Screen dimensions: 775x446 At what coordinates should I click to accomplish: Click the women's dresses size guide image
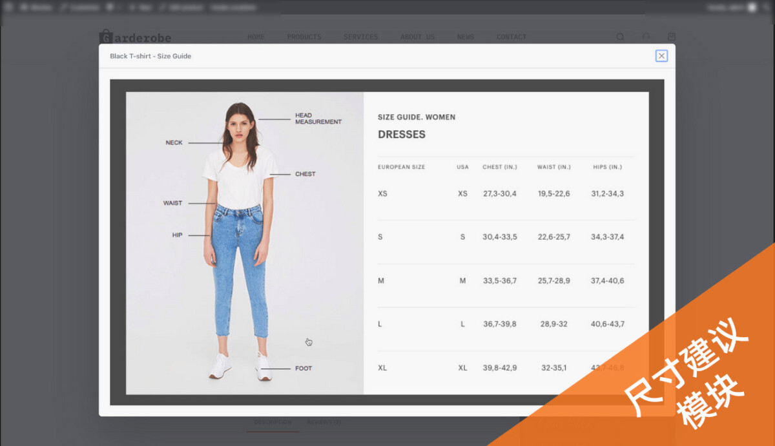[x=386, y=242]
